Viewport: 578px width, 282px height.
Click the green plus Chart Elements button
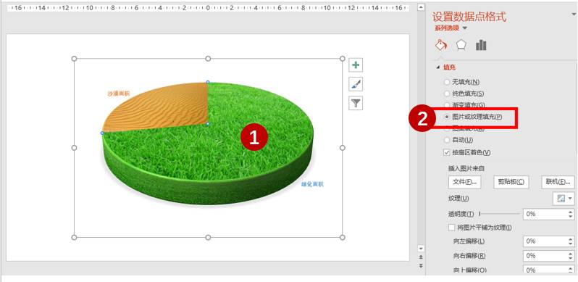click(356, 65)
